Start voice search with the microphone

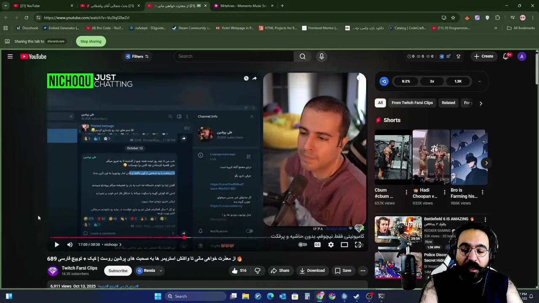322,56
